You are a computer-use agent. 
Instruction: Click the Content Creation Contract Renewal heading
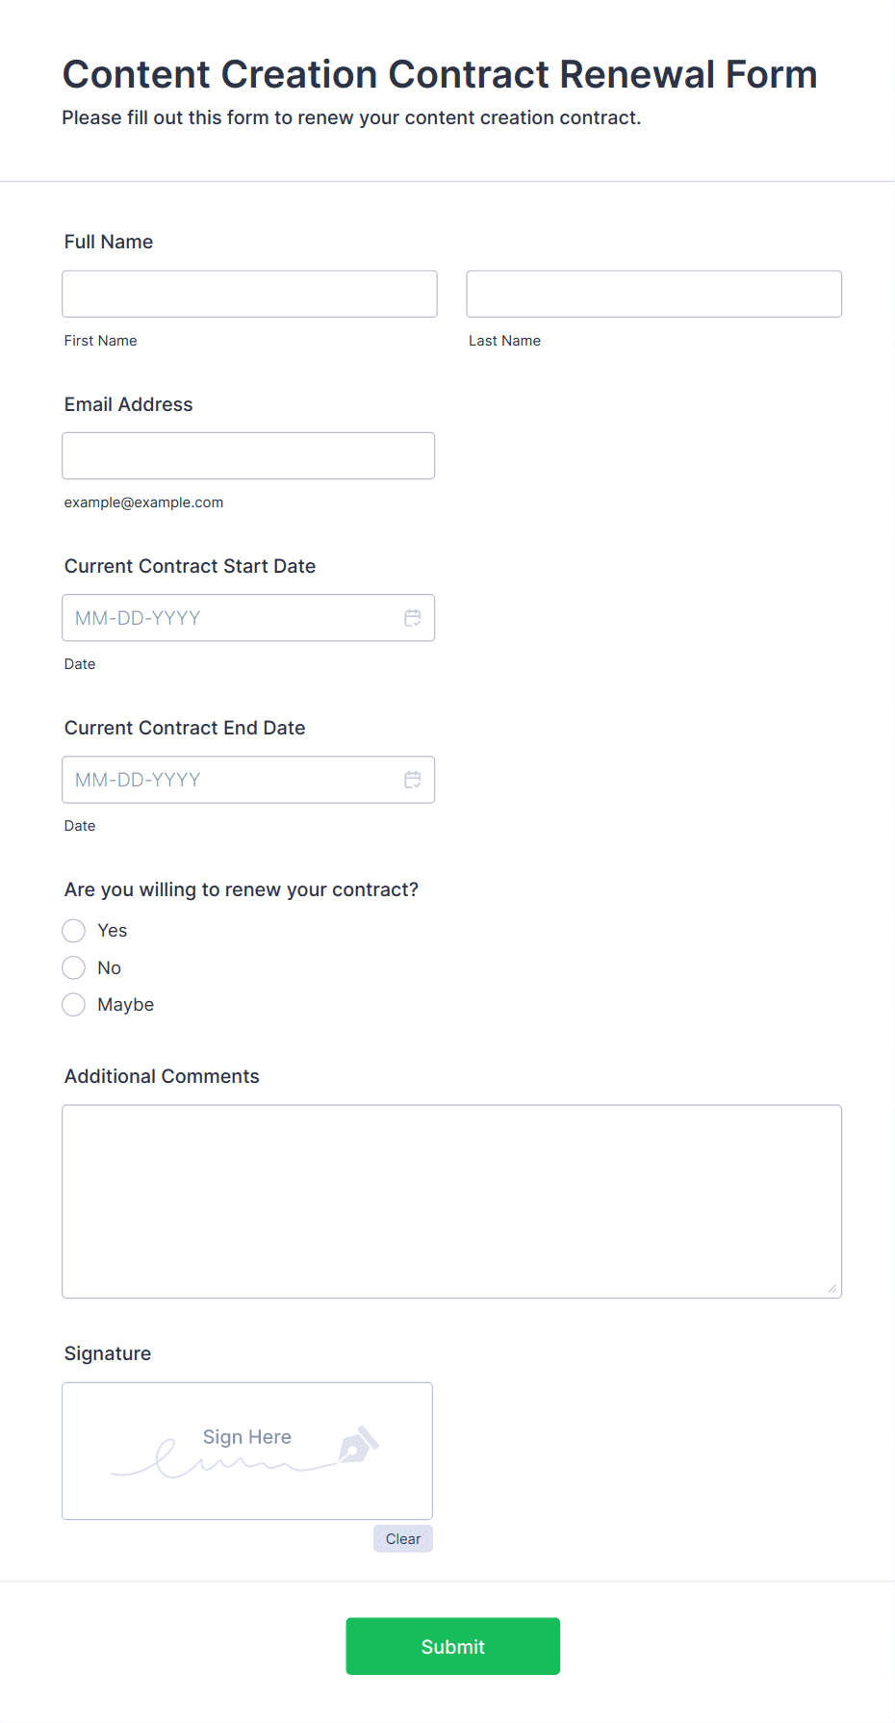point(440,74)
